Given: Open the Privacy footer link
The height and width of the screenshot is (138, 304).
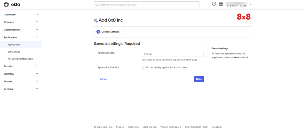Looking at the screenshot, I should pos(120,127).
